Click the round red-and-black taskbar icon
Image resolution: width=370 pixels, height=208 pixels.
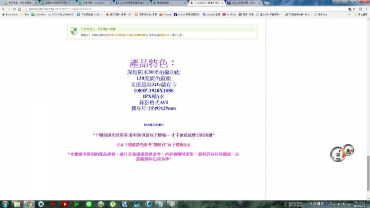click(53, 204)
